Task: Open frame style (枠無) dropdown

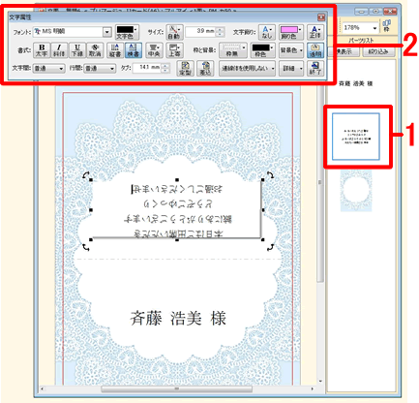Action: (x=233, y=50)
